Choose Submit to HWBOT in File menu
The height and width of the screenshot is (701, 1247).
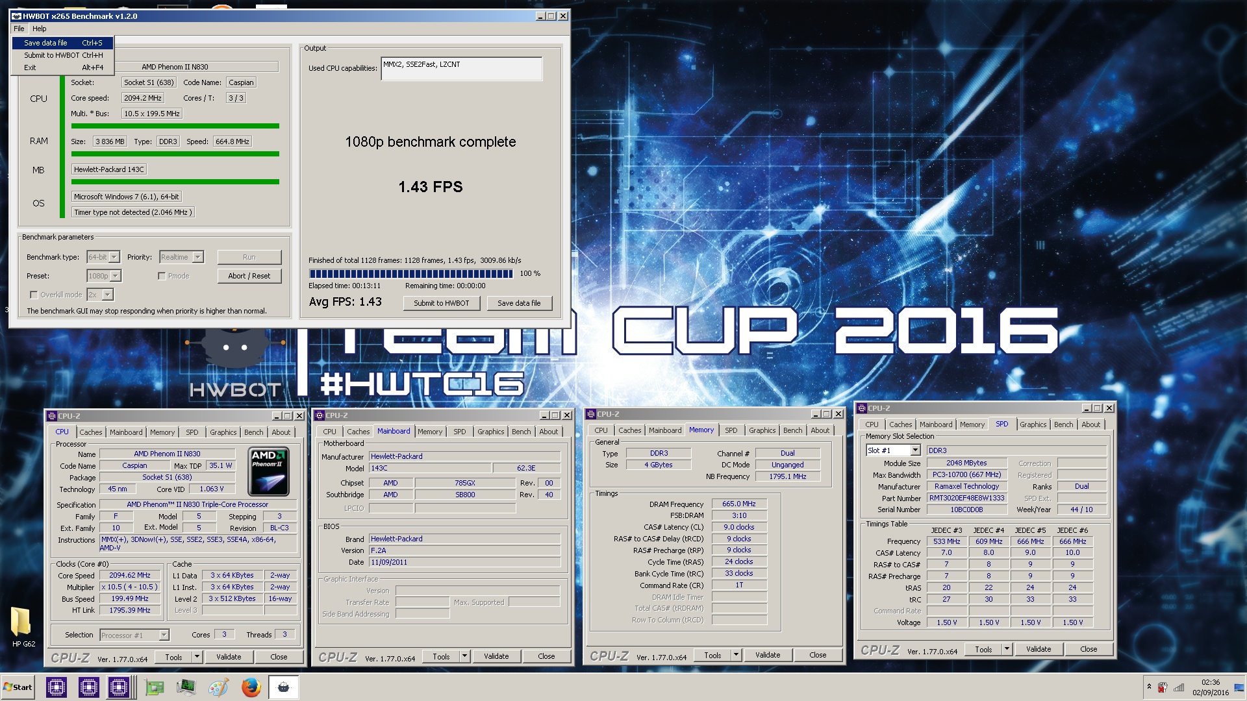(63, 55)
